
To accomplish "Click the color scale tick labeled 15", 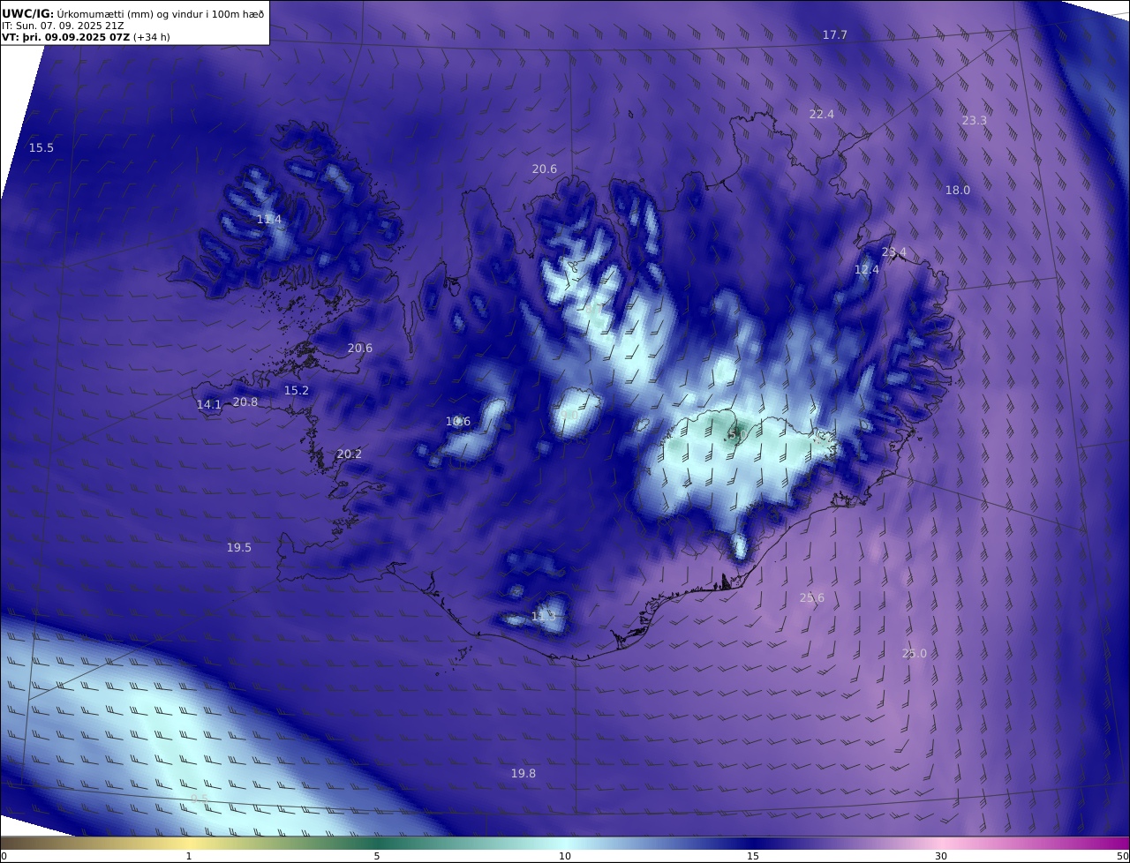I will click(x=752, y=856).
